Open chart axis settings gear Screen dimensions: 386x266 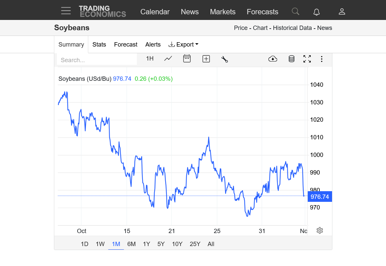320,230
